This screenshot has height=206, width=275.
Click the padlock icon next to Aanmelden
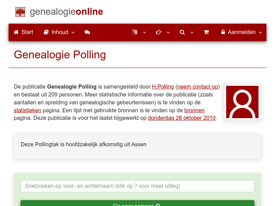[x=223, y=32]
